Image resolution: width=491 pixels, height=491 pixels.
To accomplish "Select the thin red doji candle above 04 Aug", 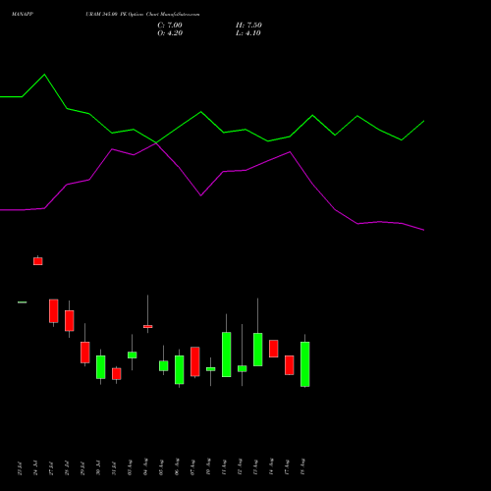I will tap(148, 326).
